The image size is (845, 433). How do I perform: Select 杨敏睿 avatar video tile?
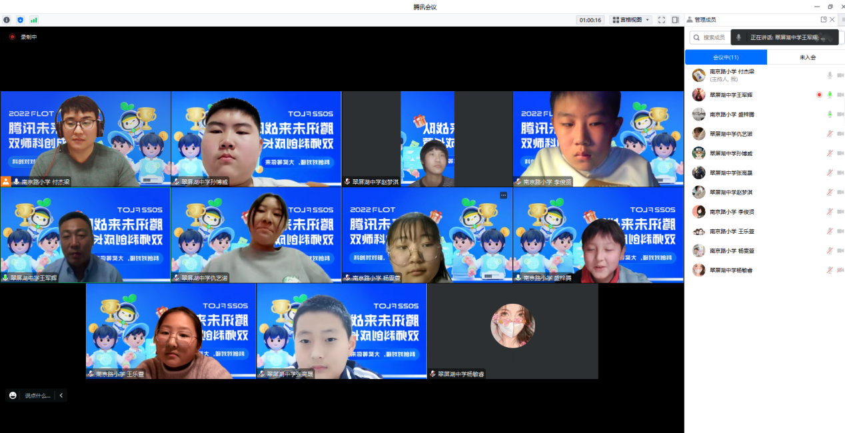coord(512,331)
